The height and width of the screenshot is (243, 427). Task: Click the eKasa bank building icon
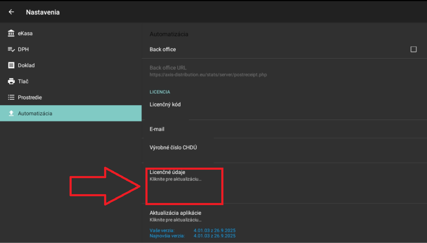pyautogui.click(x=11, y=33)
